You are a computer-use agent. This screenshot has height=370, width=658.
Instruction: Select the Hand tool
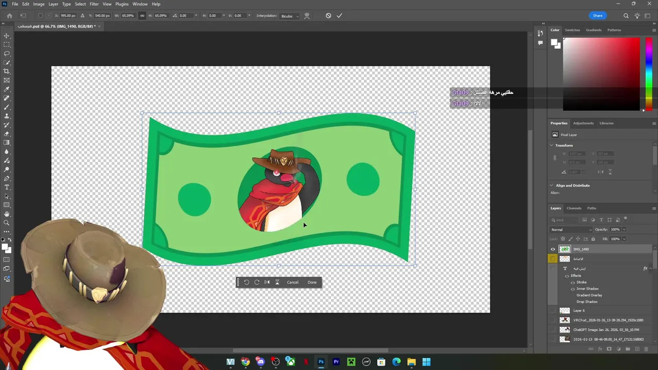[7, 214]
